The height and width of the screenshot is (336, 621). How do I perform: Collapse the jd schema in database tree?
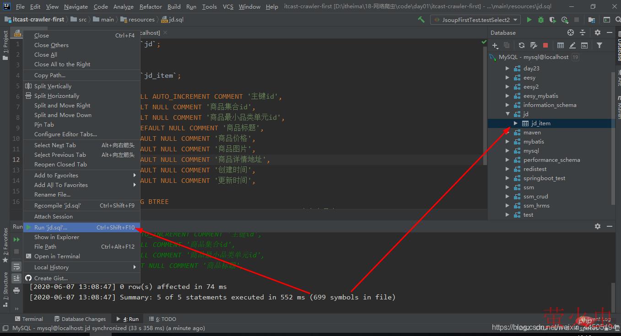click(x=507, y=114)
